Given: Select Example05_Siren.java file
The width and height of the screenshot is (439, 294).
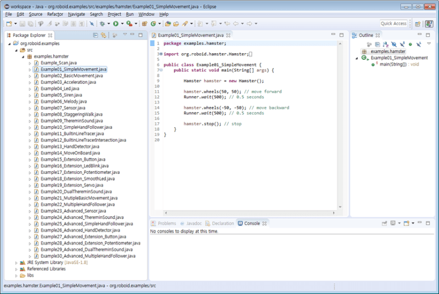Looking at the screenshot, I should pyautogui.click(x=61, y=95).
